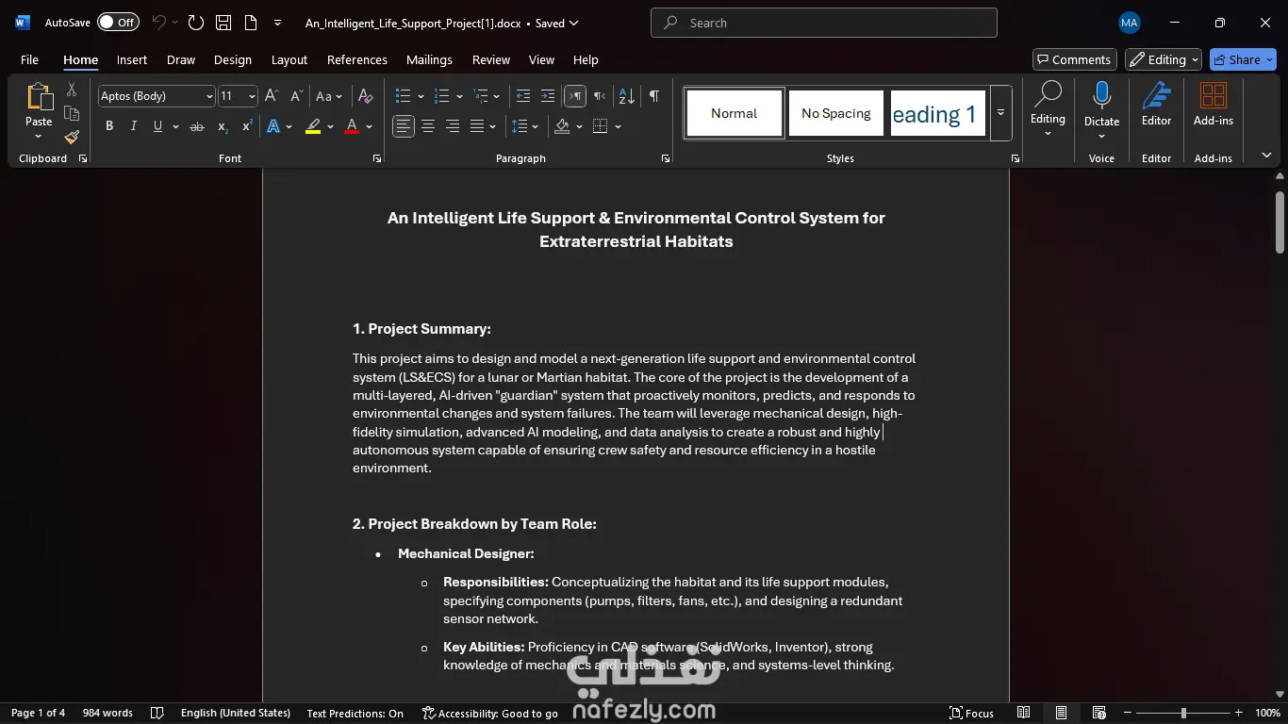Image resolution: width=1288 pixels, height=724 pixels.
Task: Toggle Bold formatting button
Action: (x=109, y=126)
